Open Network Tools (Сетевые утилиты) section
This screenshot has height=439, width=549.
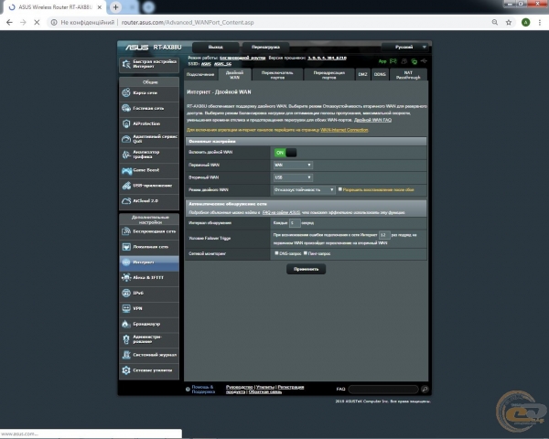tap(149, 370)
